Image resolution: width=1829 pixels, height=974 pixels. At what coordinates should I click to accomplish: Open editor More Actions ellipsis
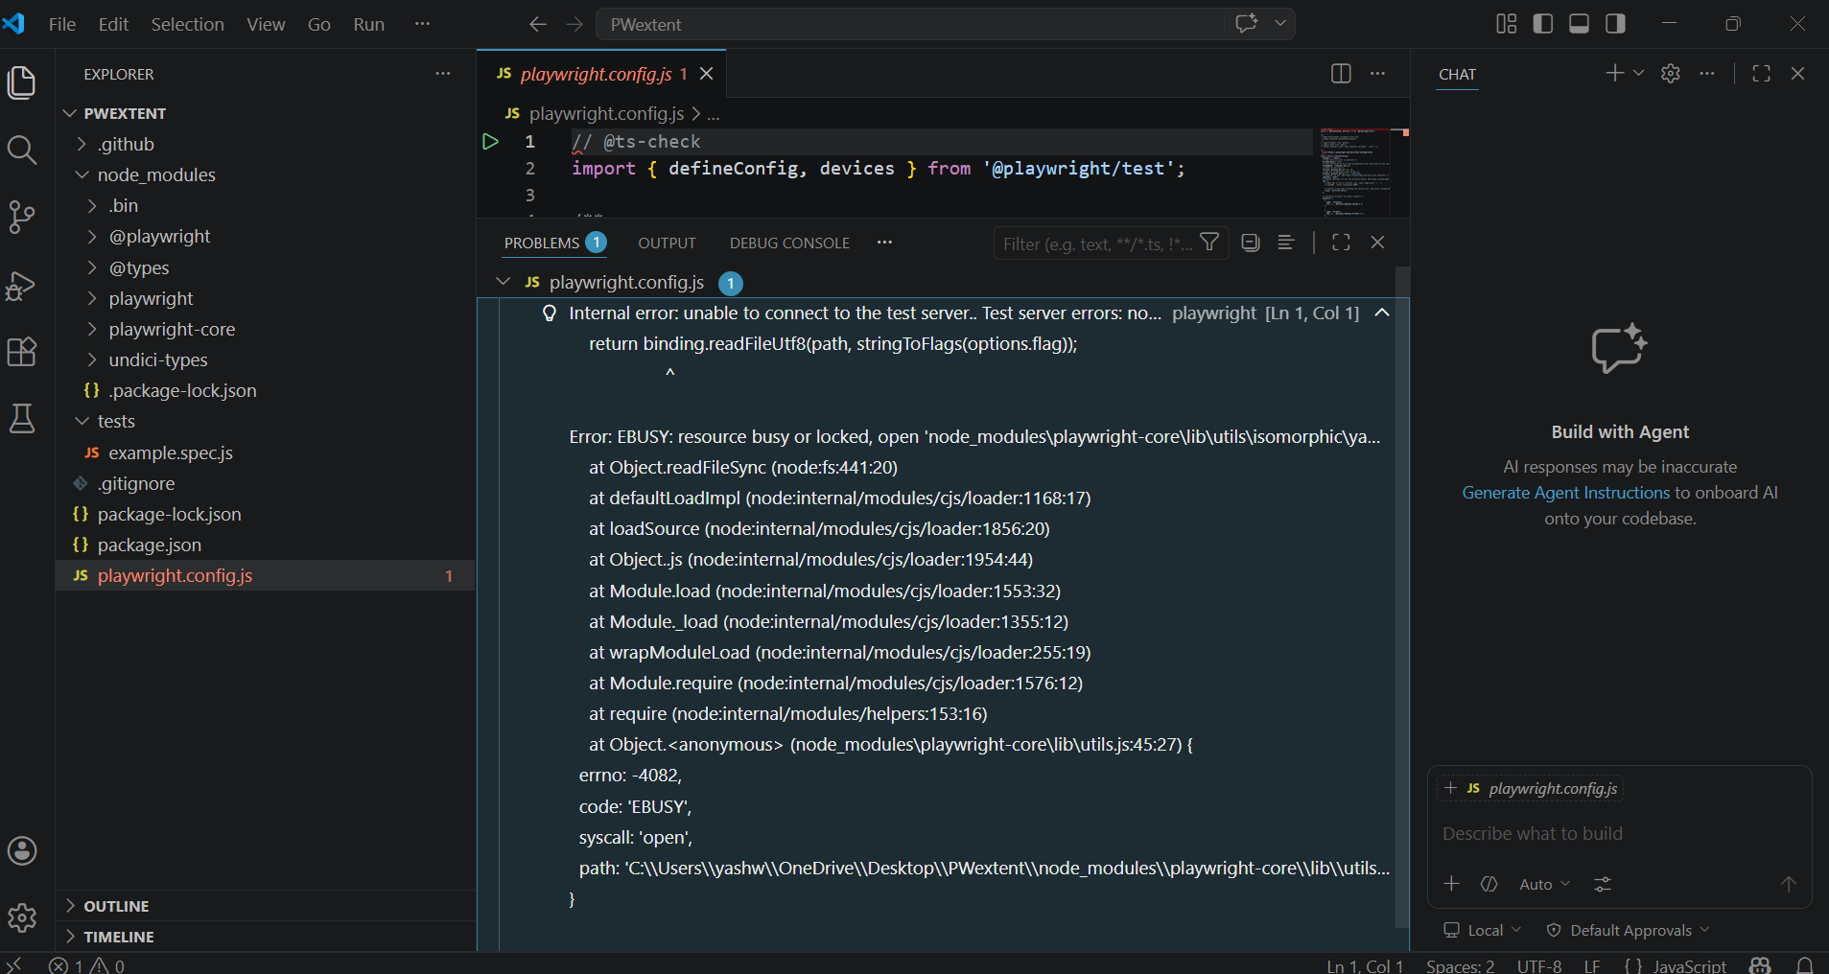coord(1378,74)
